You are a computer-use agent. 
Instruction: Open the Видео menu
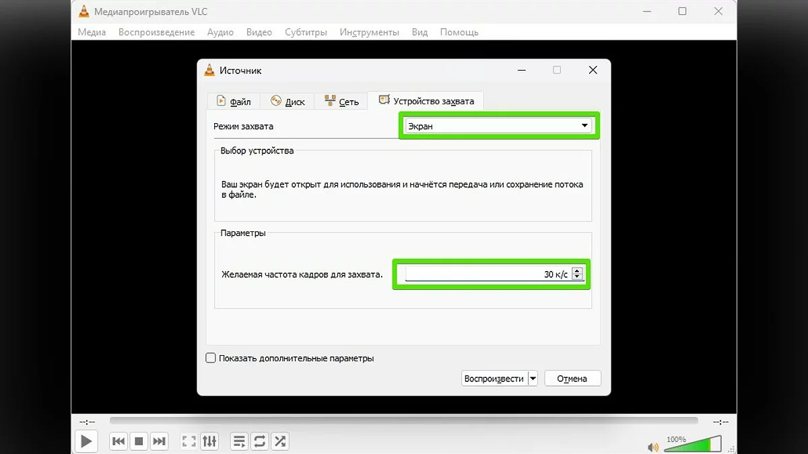[259, 32]
